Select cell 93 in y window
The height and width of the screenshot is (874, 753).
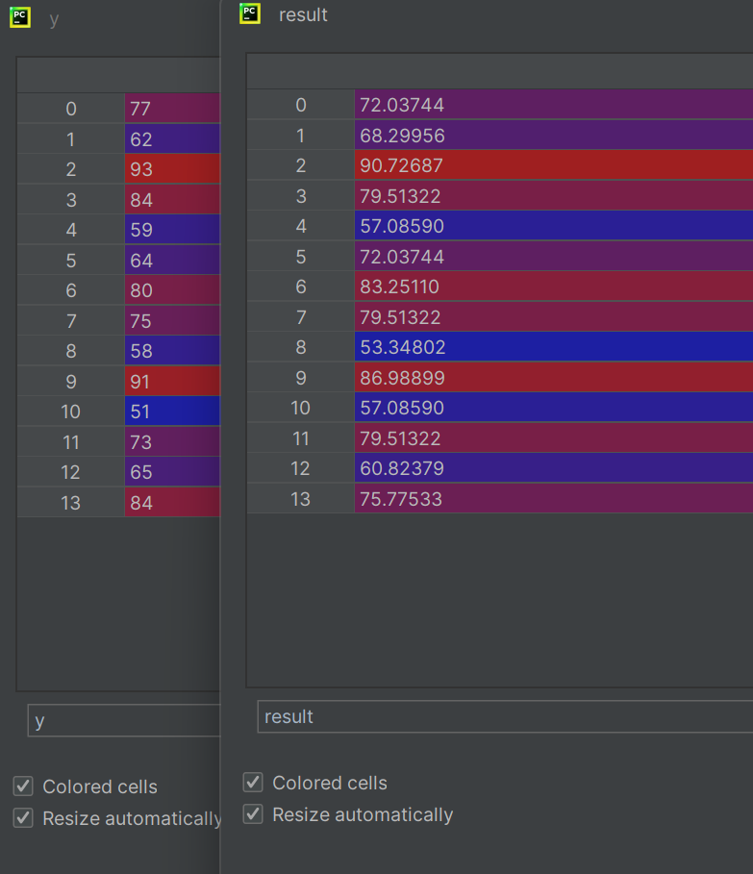tap(173, 169)
